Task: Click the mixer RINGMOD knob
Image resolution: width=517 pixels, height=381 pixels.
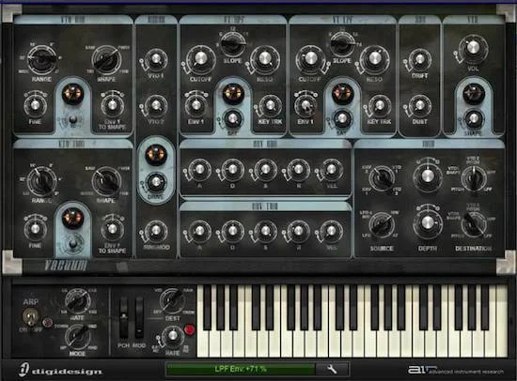Action: click(156, 231)
